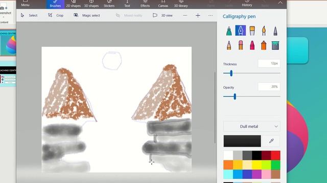
Task: Open the Stickers tab
Action: [x=109, y=4]
